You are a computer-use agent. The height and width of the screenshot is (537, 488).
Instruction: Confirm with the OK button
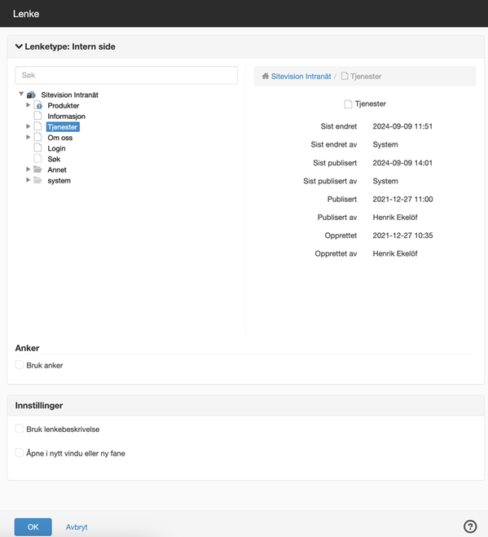(x=33, y=526)
